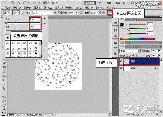Pick a color from the spectrum ramp
This screenshot has width=163, height=117.
pos(137,39)
